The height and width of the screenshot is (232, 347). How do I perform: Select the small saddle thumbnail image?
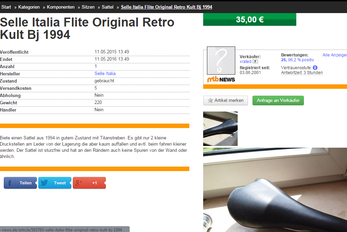[x=220, y=129]
